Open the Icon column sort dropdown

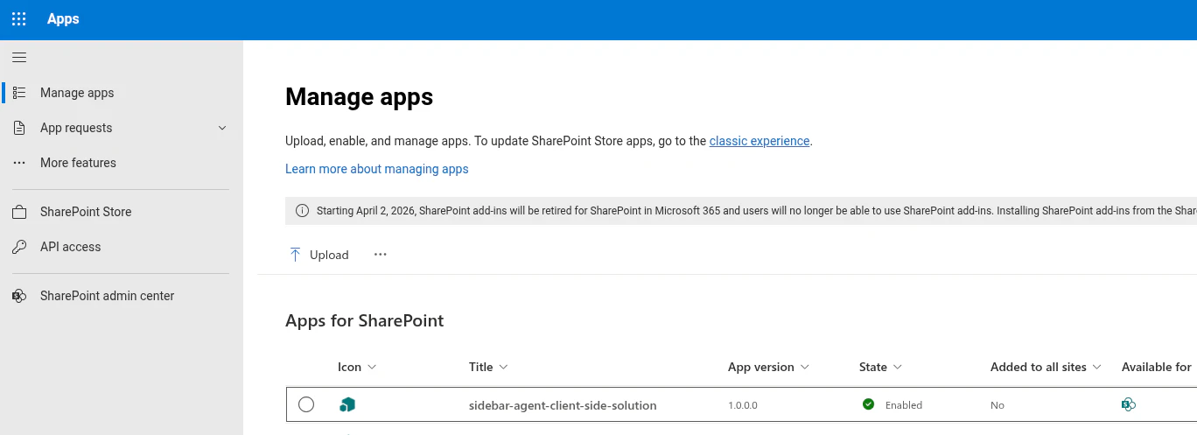[372, 368]
